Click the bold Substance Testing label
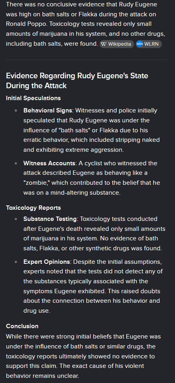Screen dimensions: 175x383 click(50, 219)
